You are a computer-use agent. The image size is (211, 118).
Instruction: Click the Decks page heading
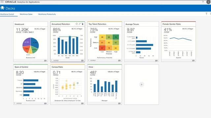10,8
